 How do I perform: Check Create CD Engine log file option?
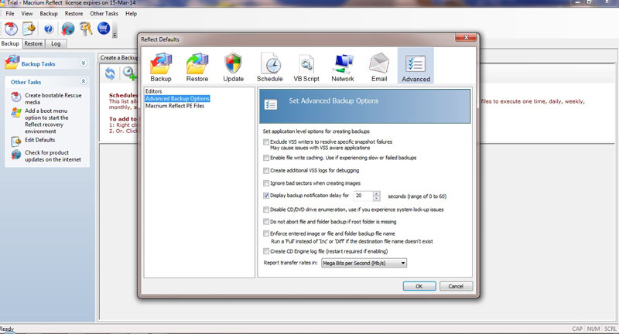tap(266, 251)
